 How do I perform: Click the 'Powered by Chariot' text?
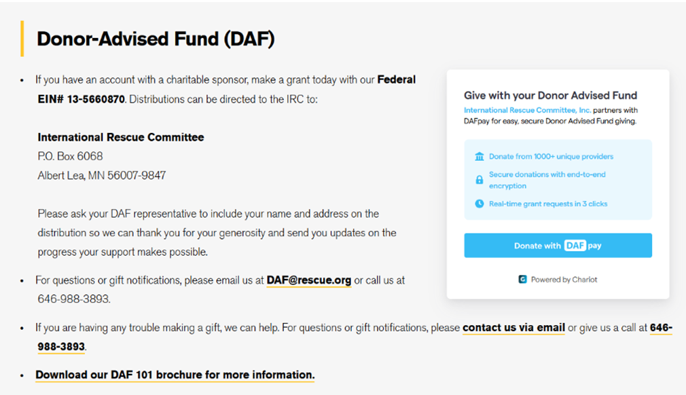(564, 279)
